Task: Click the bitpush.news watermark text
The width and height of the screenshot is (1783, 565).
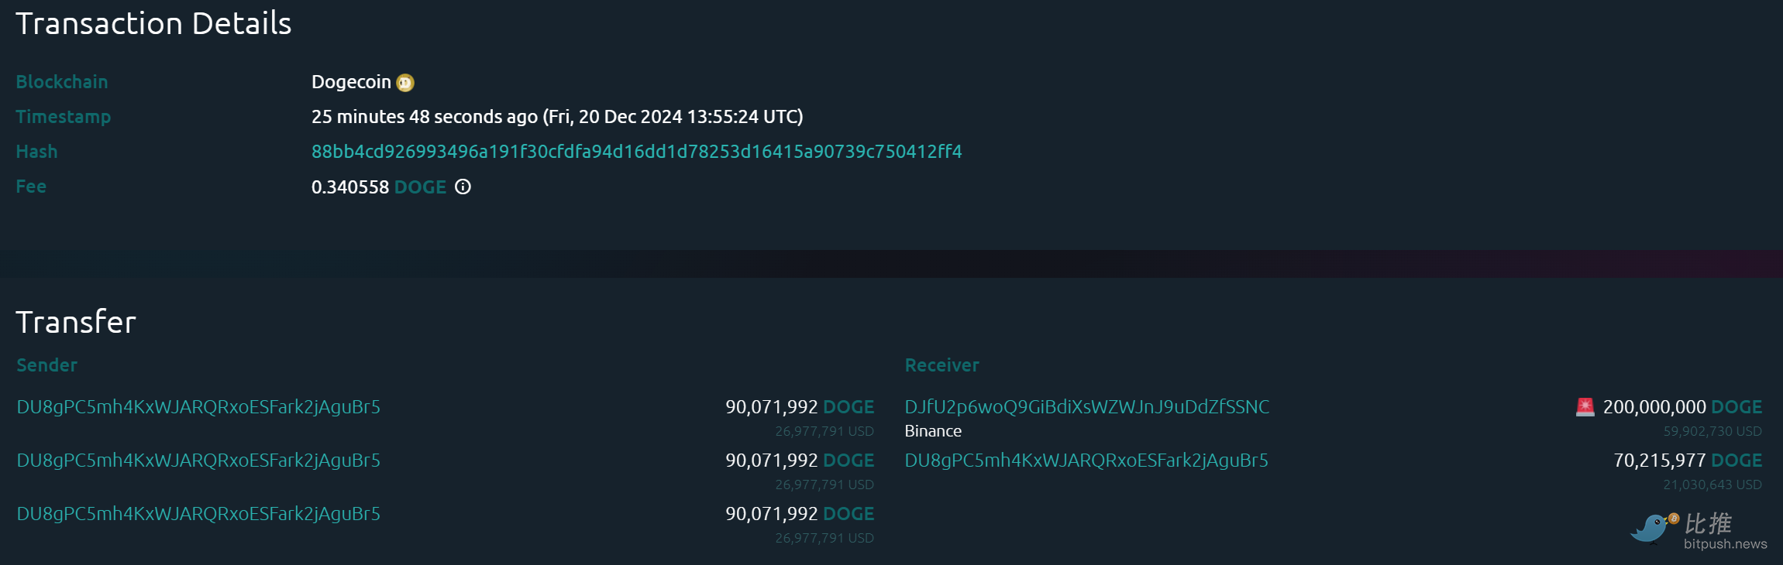Action: pyautogui.click(x=1725, y=544)
